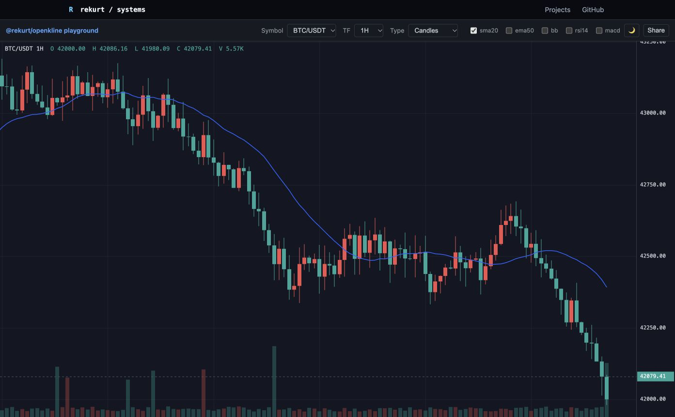Open the chart Type dropdown showing Candles

433,31
